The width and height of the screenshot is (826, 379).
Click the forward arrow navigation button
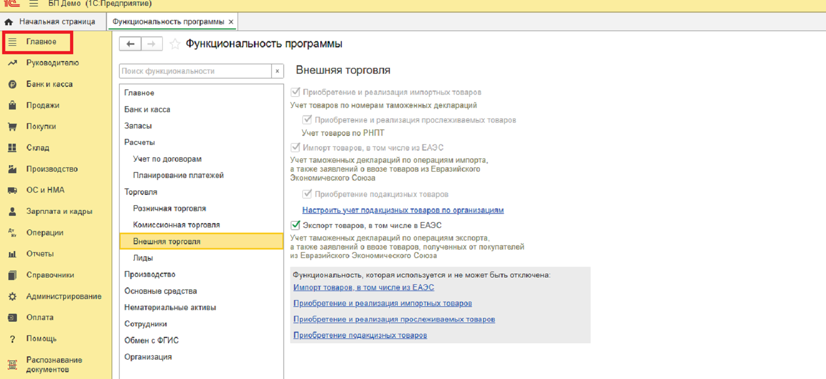pyautogui.click(x=152, y=44)
